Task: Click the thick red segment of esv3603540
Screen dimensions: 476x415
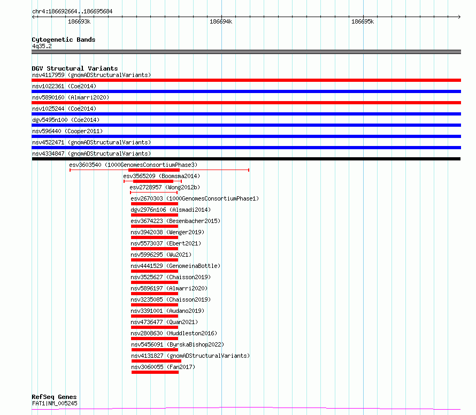Action: [154, 170]
